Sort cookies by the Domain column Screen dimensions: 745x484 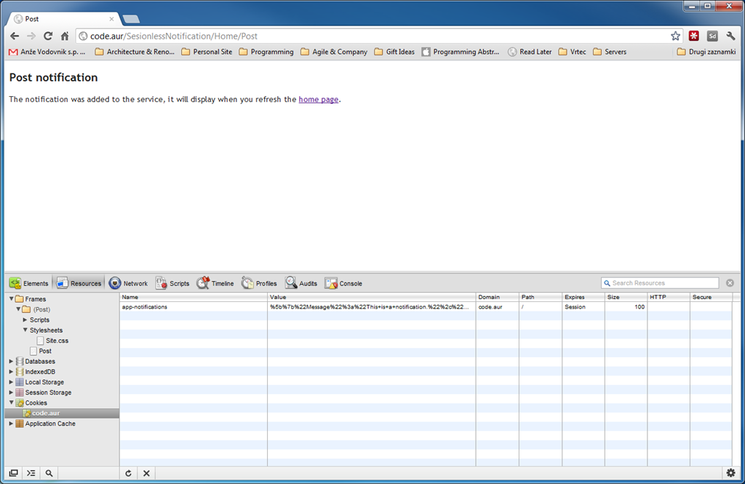tap(498, 297)
